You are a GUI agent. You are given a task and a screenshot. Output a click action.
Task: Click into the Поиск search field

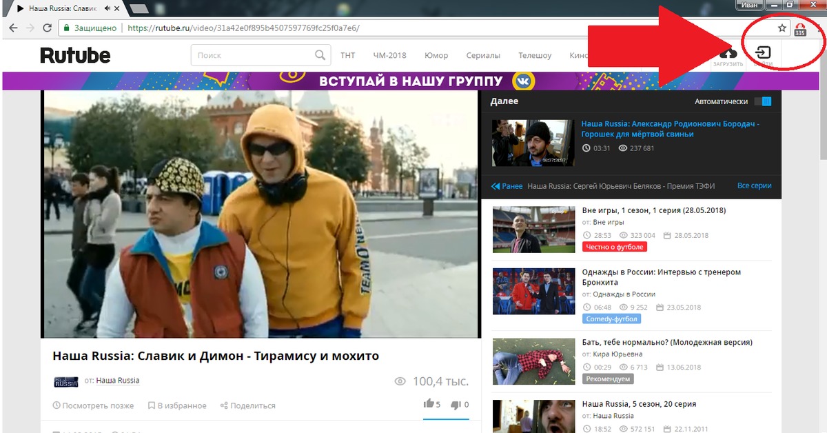(x=252, y=55)
